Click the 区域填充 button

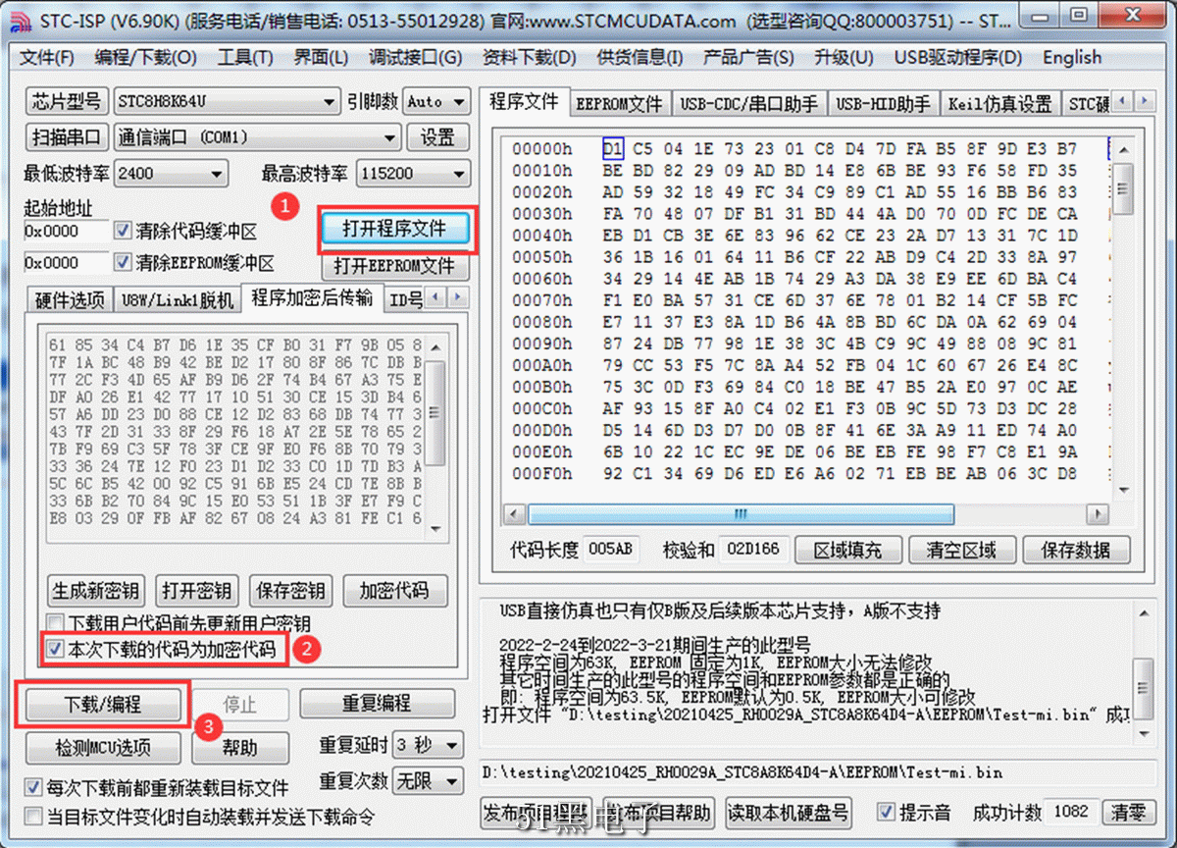(x=847, y=550)
